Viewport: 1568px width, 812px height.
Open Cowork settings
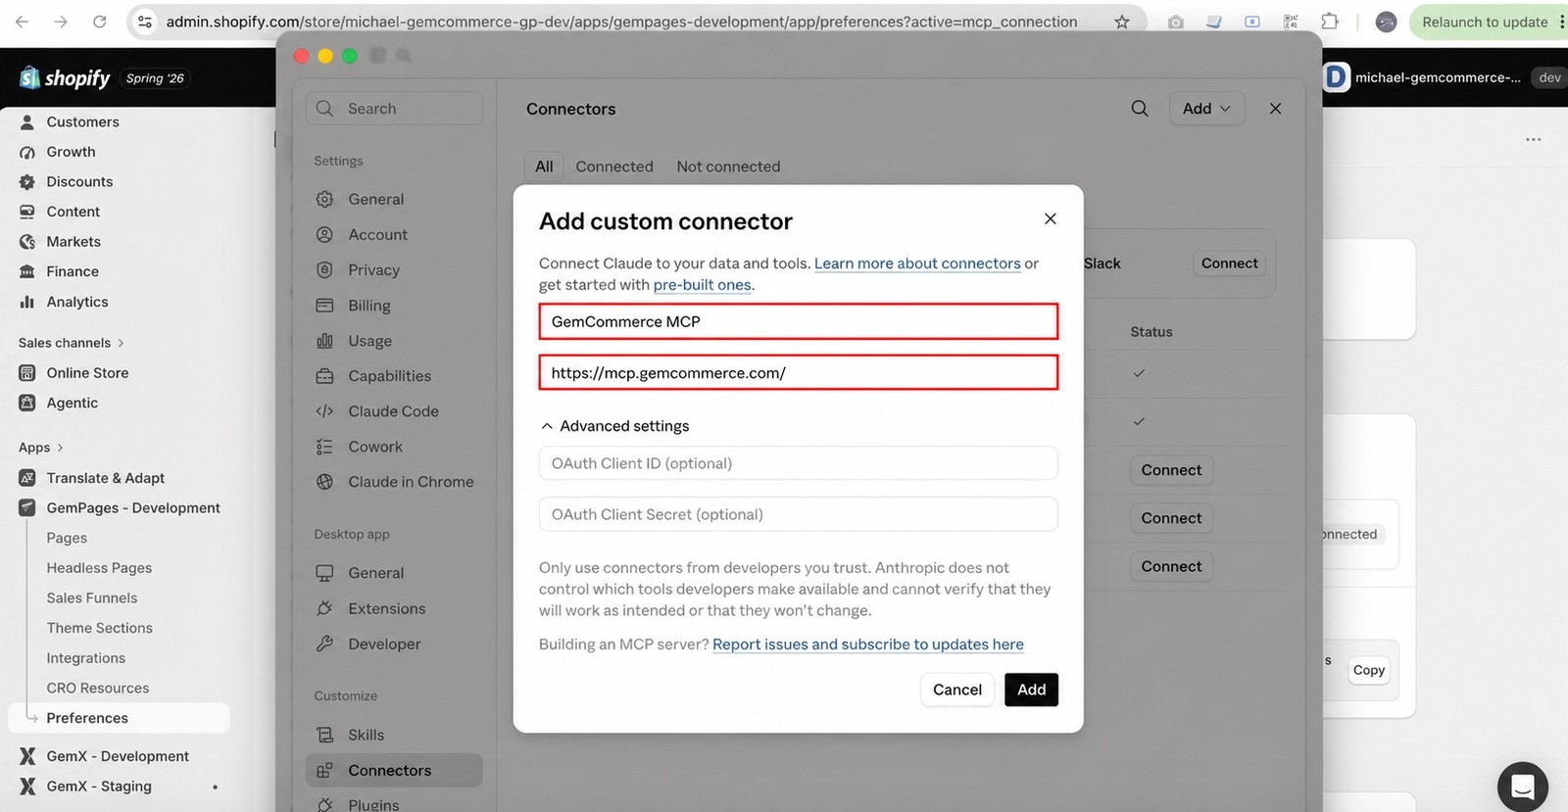375,447
